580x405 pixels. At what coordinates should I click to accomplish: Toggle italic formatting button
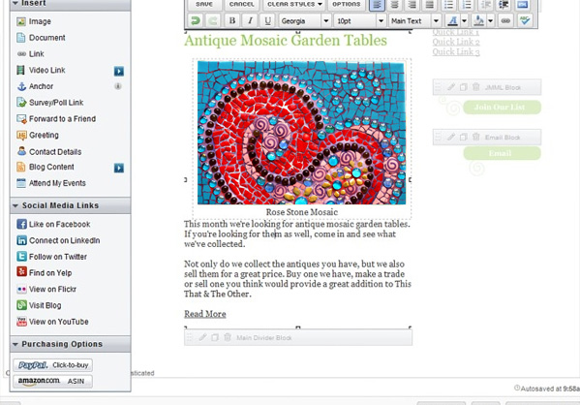[x=250, y=20]
